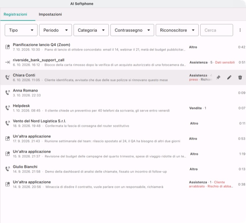This screenshot has height=223, width=246.
Task: Delete the Chiara Conti recording
Action: (240, 77)
